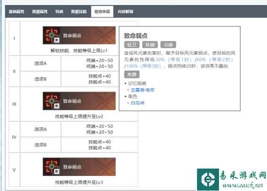Click 选项B in row II
Viewport: 267px width, 191px height.
pos(41,79)
